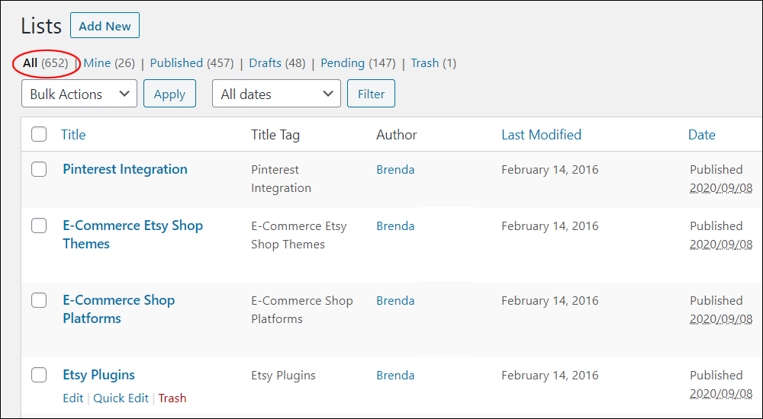Click 2020/09/08 date in Shop Platforms row
Image resolution: width=763 pixels, height=419 pixels.
[x=721, y=319]
